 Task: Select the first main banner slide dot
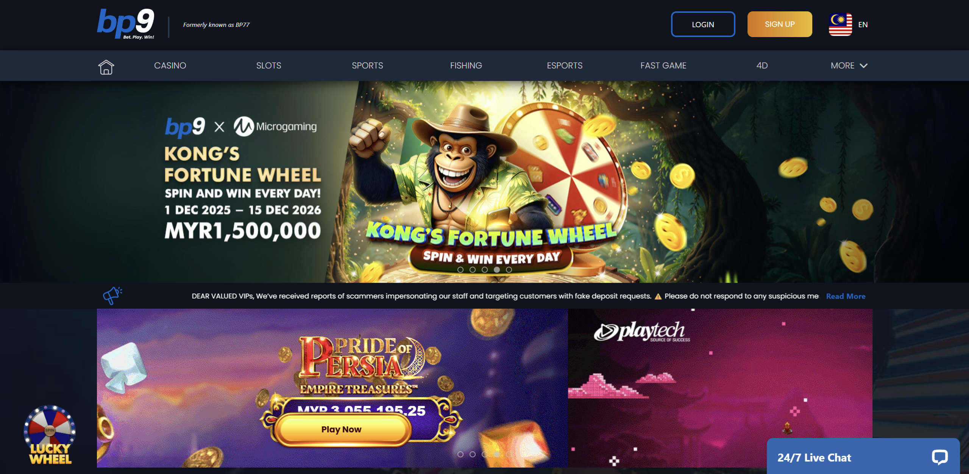(460, 270)
